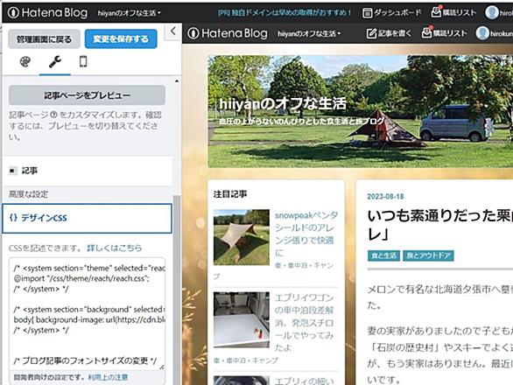The height and width of the screenshot is (385, 513).
Task: Open the エブリイワゴン article thumbnail
Action: [x=242, y=319]
